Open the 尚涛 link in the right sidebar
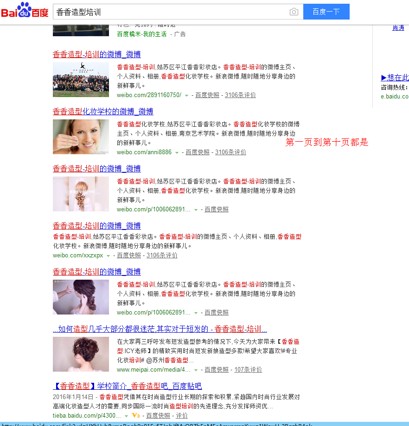409x426 pixels. coord(398,28)
